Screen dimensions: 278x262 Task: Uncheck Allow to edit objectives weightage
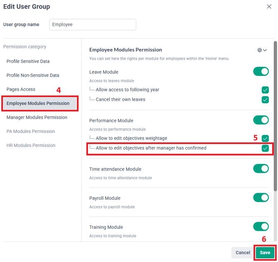pyautogui.click(x=265, y=138)
